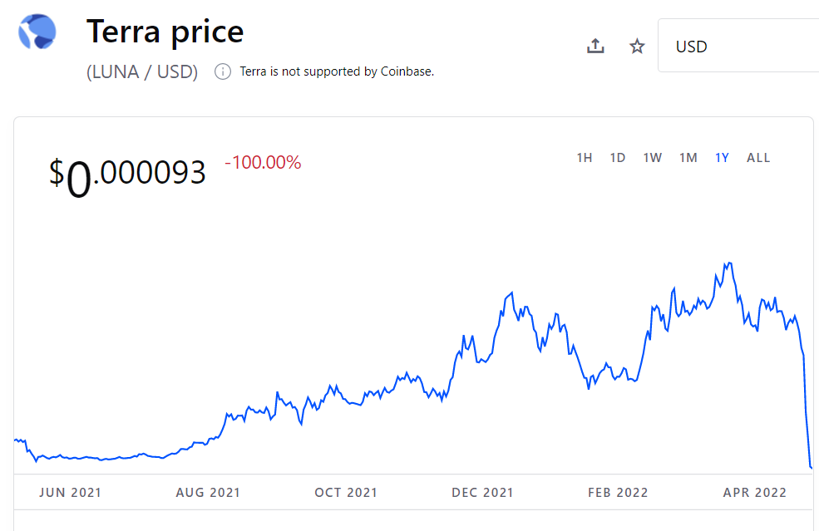The width and height of the screenshot is (819, 531).
Task: Click the LUNA / USD pair label
Action: pos(142,71)
